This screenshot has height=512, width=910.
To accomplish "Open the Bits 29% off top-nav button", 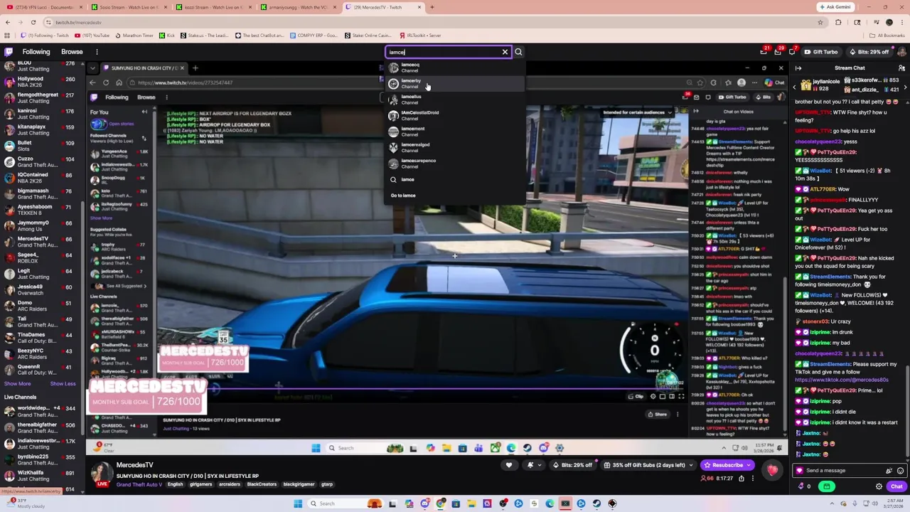I will 869,52.
